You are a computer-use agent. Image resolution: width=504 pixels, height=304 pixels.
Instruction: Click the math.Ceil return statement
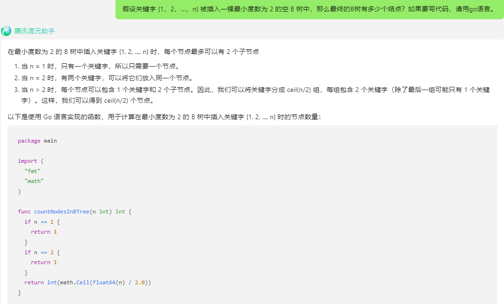[x=88, y=282]
